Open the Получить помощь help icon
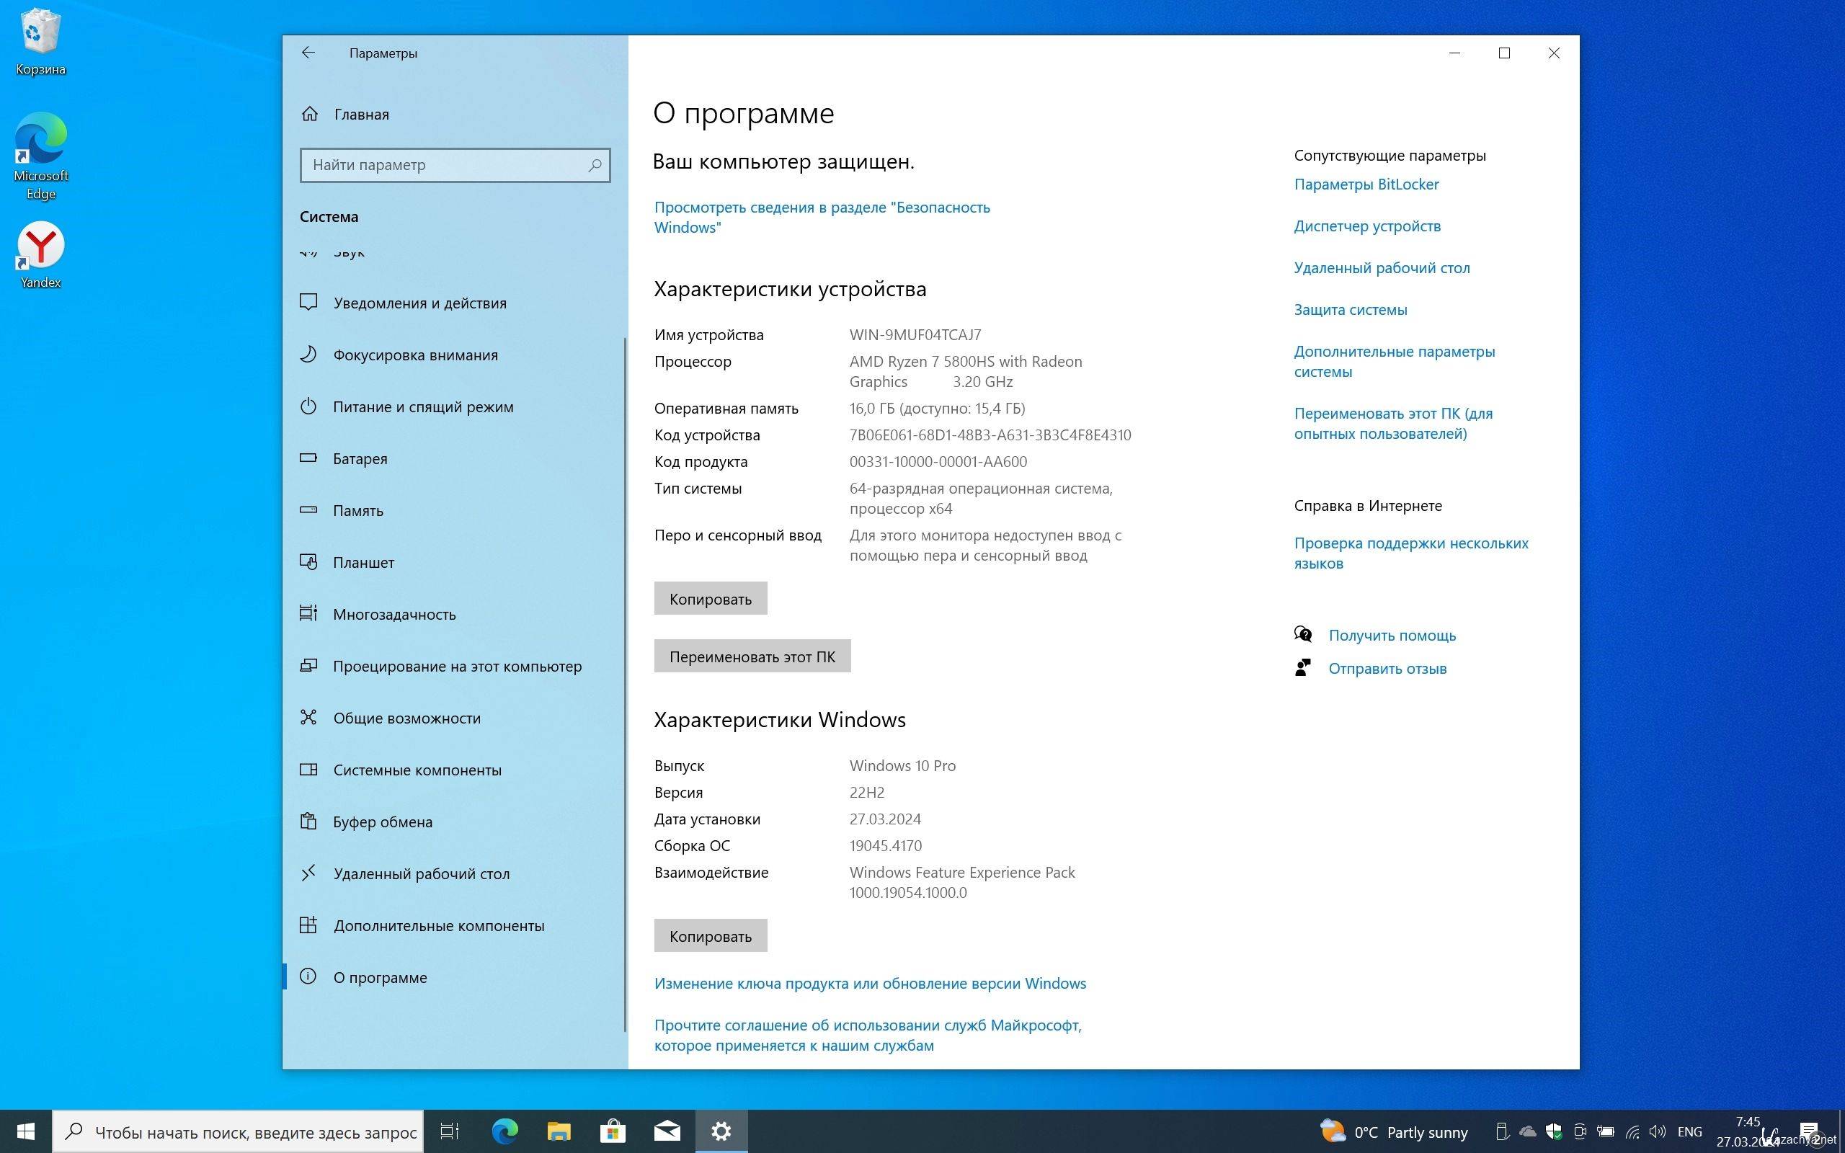This screenshot has width=1845, height=1153. pyautogui.click(x=1303, y=634)
